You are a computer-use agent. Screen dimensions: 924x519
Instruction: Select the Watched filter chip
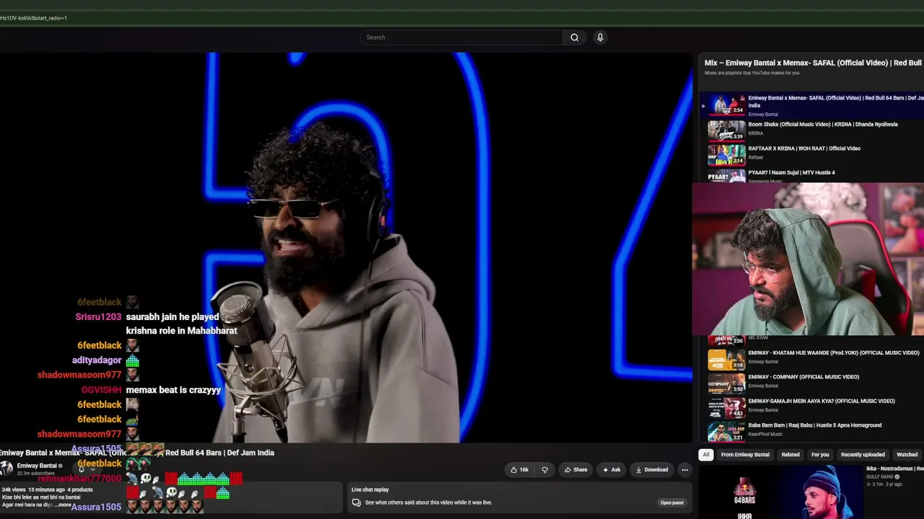pos(907,455)
